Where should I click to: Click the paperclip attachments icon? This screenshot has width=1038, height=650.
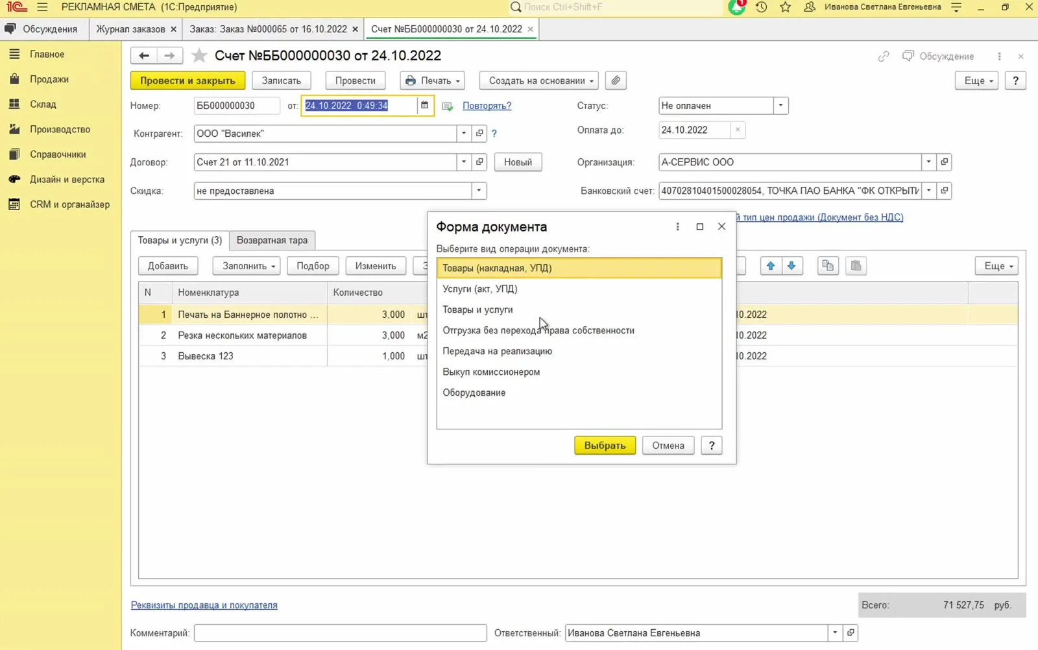pyautogui.click(x=616, y=80)
